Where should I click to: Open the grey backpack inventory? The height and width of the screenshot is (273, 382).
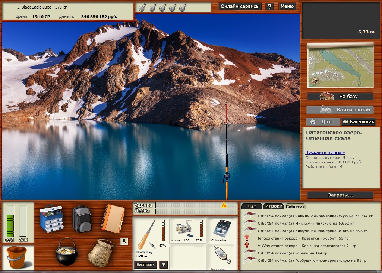click(82, 218)
